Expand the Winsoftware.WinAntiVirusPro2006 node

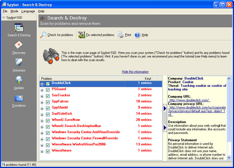click(42, 145)
